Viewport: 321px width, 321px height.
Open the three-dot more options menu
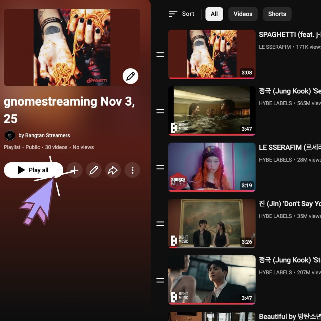(x=132, y=170)
